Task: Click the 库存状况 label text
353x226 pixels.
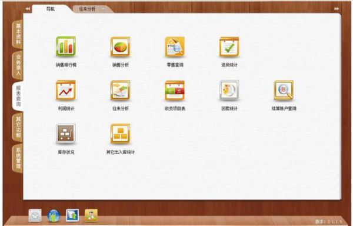Action: tap(66, 152)
